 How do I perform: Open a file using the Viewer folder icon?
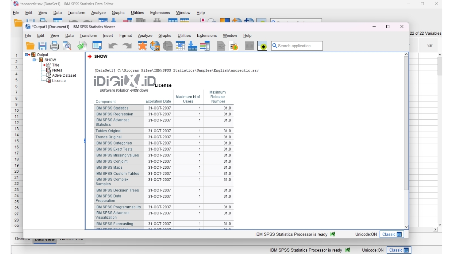30,46
